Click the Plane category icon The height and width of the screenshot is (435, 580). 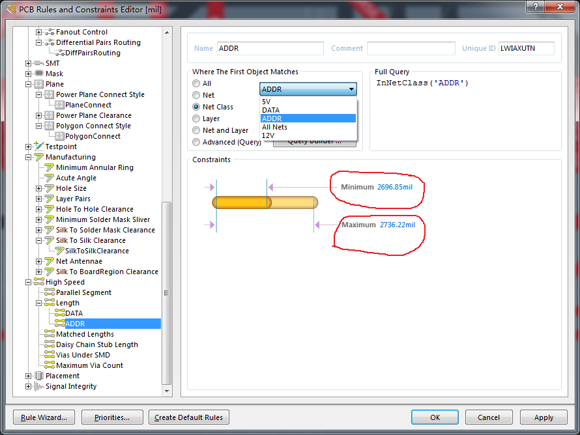[x=39, y=84]
